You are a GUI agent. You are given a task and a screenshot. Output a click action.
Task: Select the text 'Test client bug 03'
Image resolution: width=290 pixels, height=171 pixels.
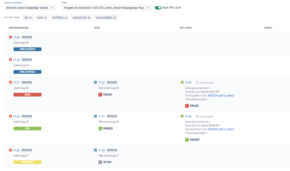(x=109, y=88)
